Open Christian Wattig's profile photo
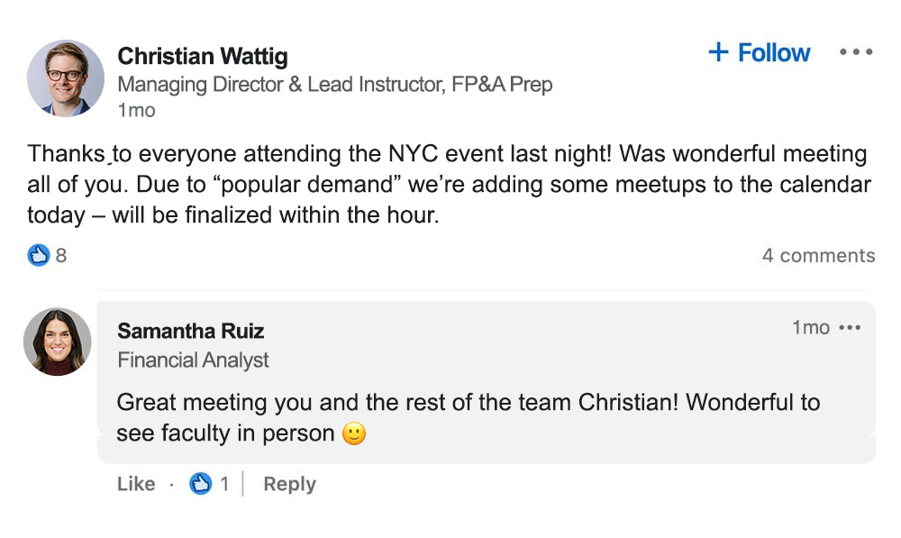This screenshot has width=901, height=538. click(66, 78)
